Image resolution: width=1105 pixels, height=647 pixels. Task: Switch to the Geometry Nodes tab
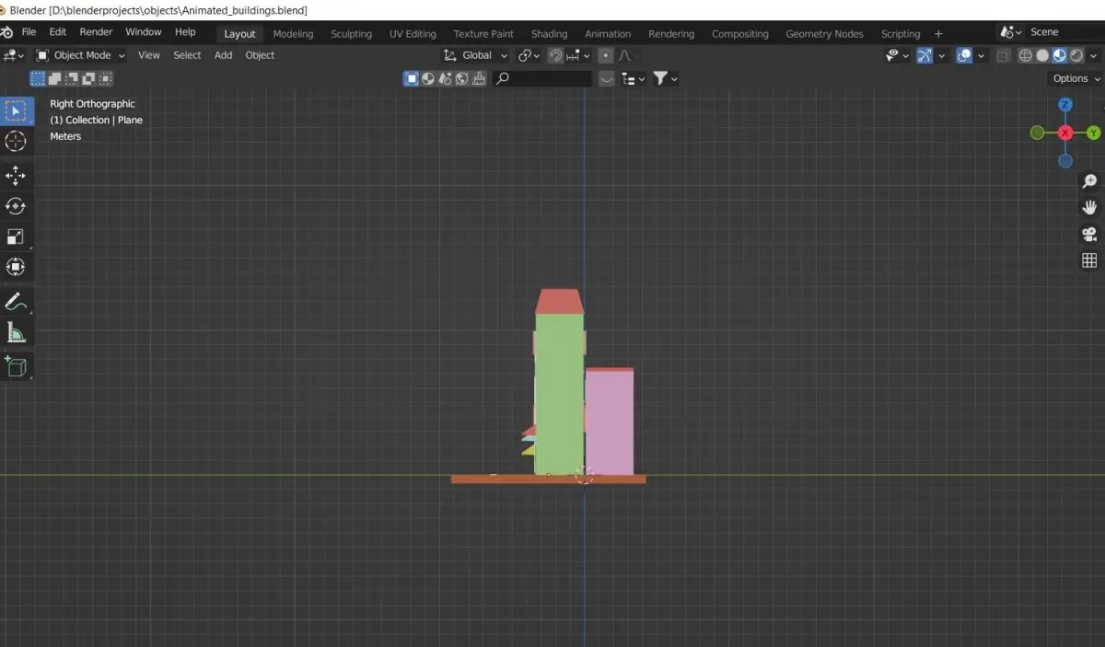(x=824, y=34)
